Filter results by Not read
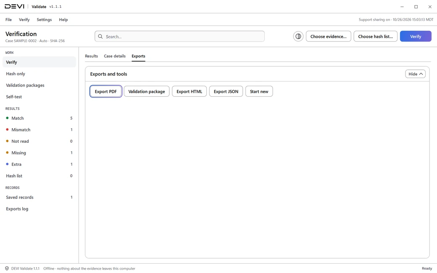The width and height of the screenshot is (437, 273). coord(39,141)
